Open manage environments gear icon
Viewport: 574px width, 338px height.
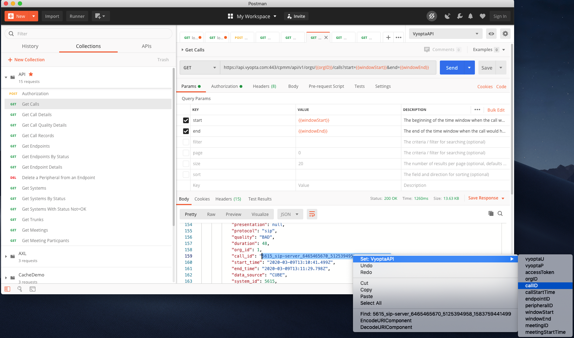point(505,34)
